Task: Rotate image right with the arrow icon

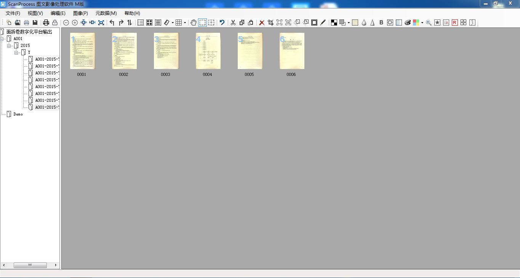Action: click(121, 22)
